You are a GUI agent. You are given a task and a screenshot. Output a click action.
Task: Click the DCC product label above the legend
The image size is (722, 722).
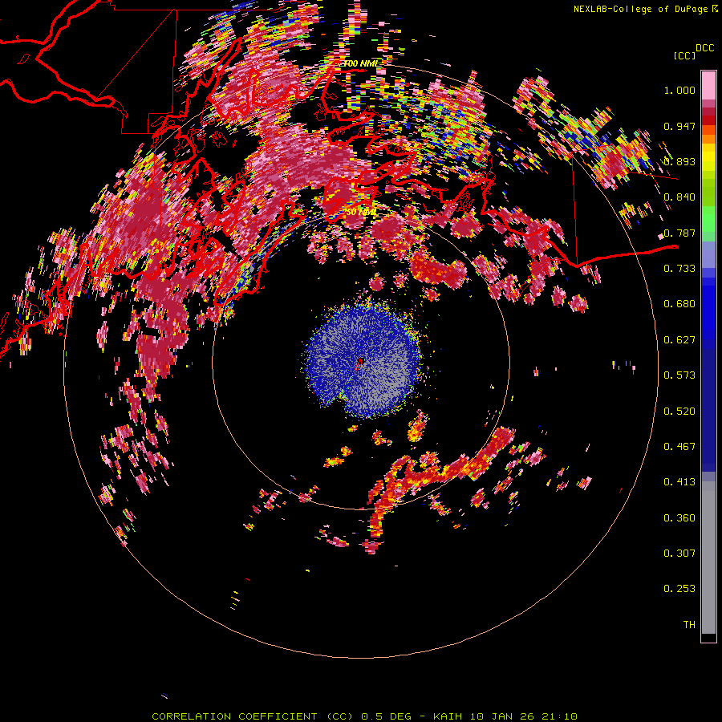(704, 48)
